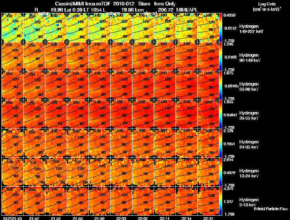Click the Ions Only title text
This screenshot has width=290, height=220.
pos(165,4)
